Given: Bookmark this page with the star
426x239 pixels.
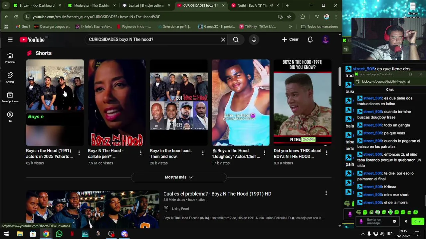Looking at the screenshot, I should pos(289,17).
